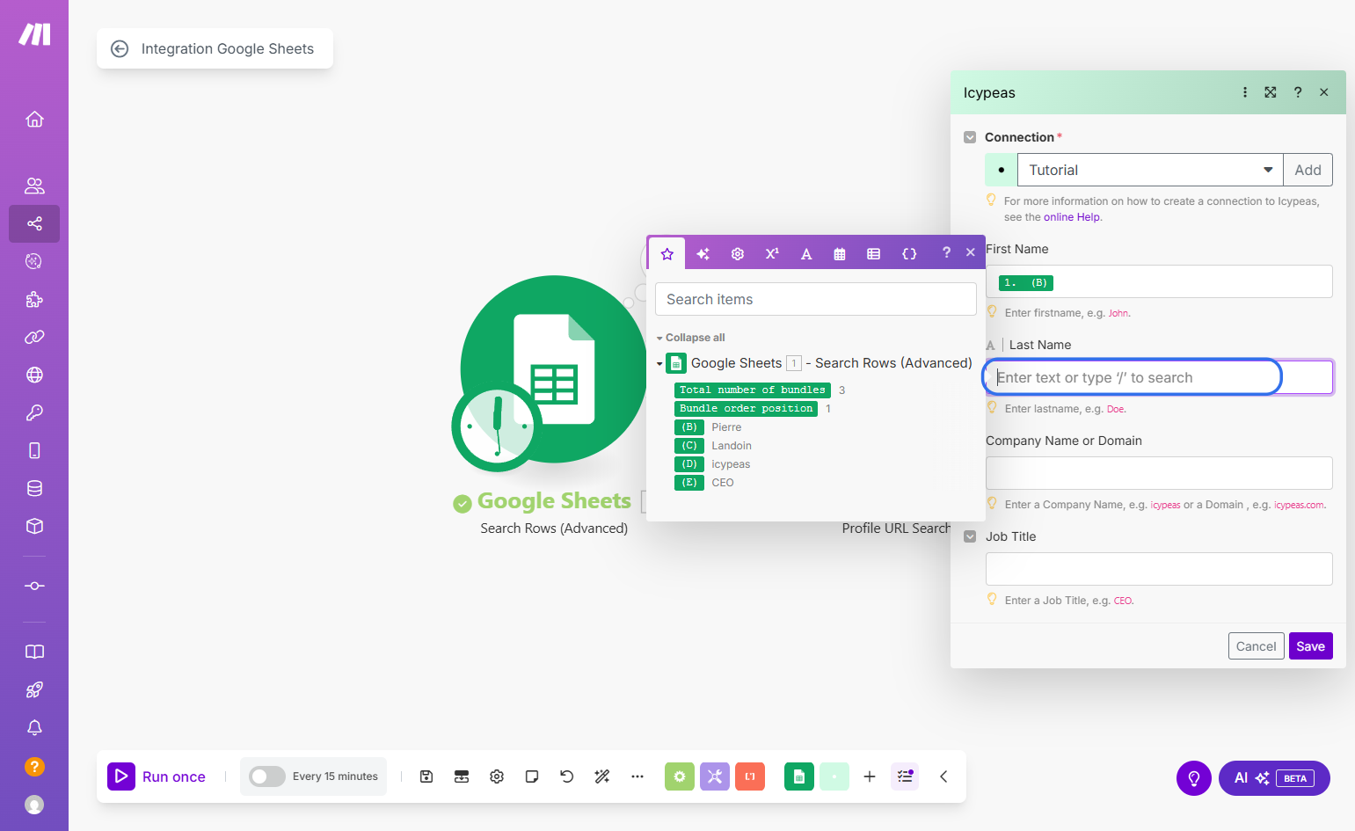Open the online Help link
This screenshot has height=831, width=1355.
tap(1072, 217)
